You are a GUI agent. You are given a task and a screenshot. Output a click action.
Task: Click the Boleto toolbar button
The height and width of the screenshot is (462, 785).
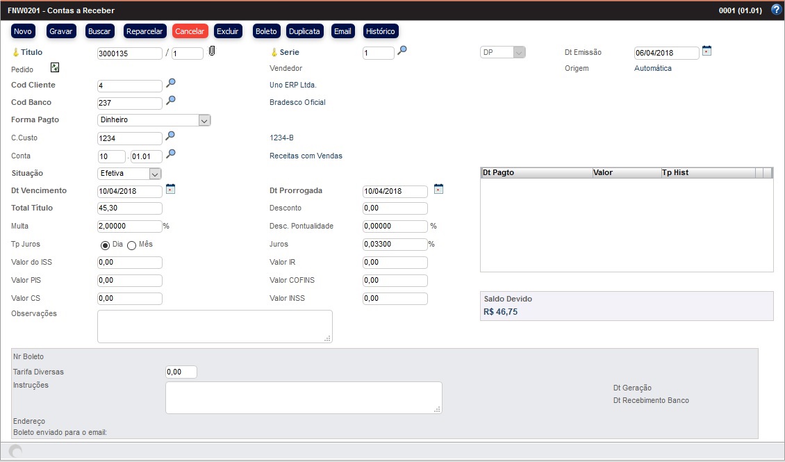[266, 31]
